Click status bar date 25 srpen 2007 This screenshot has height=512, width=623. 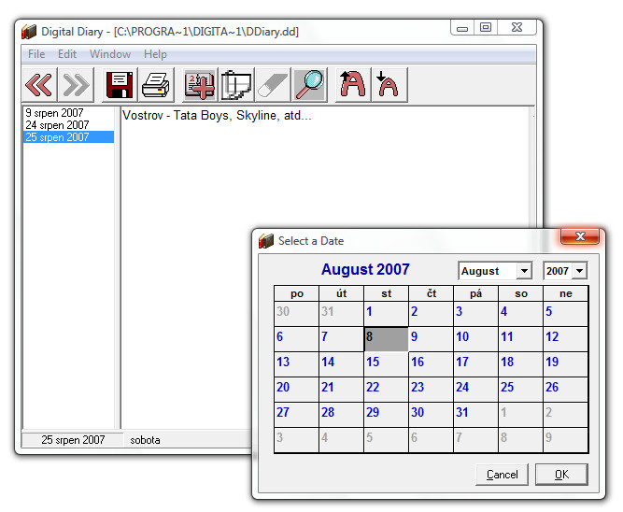coord(73,440)
